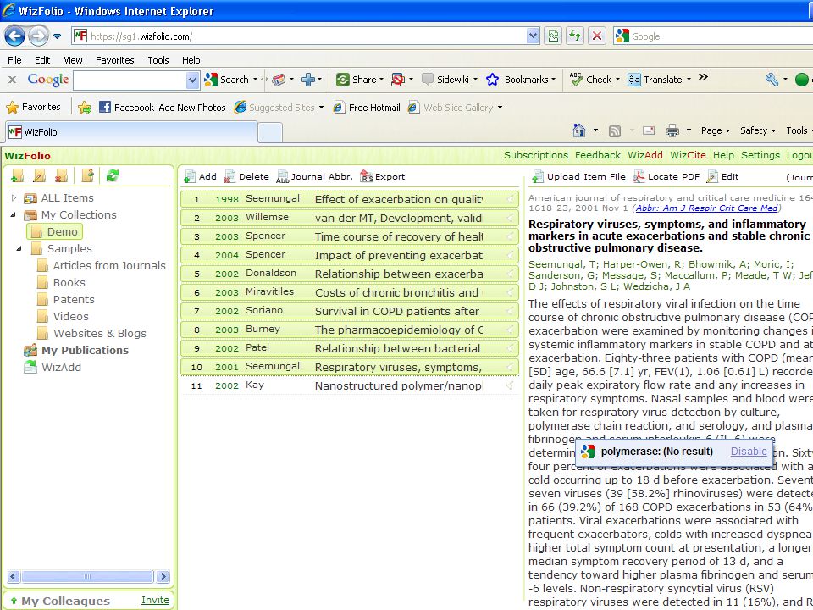
Task: Click Google toolbar wrench settings icon
Action: pyautogui.click(x=772, y=80)
